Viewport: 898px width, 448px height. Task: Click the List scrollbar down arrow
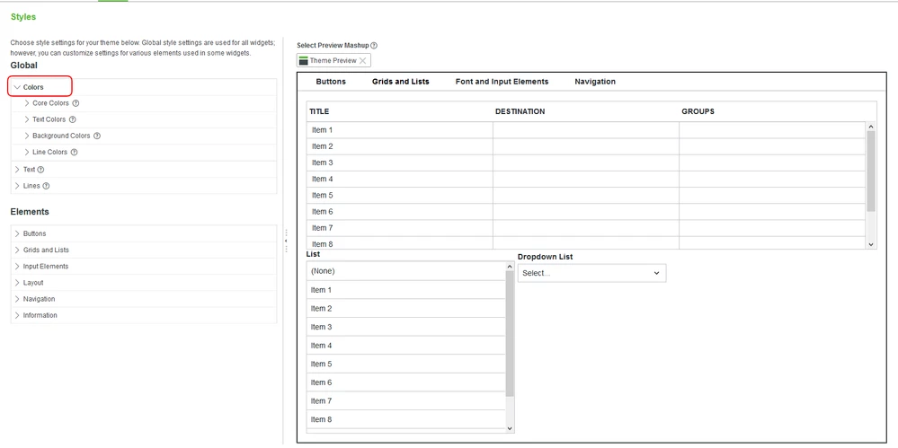(510, 428)
